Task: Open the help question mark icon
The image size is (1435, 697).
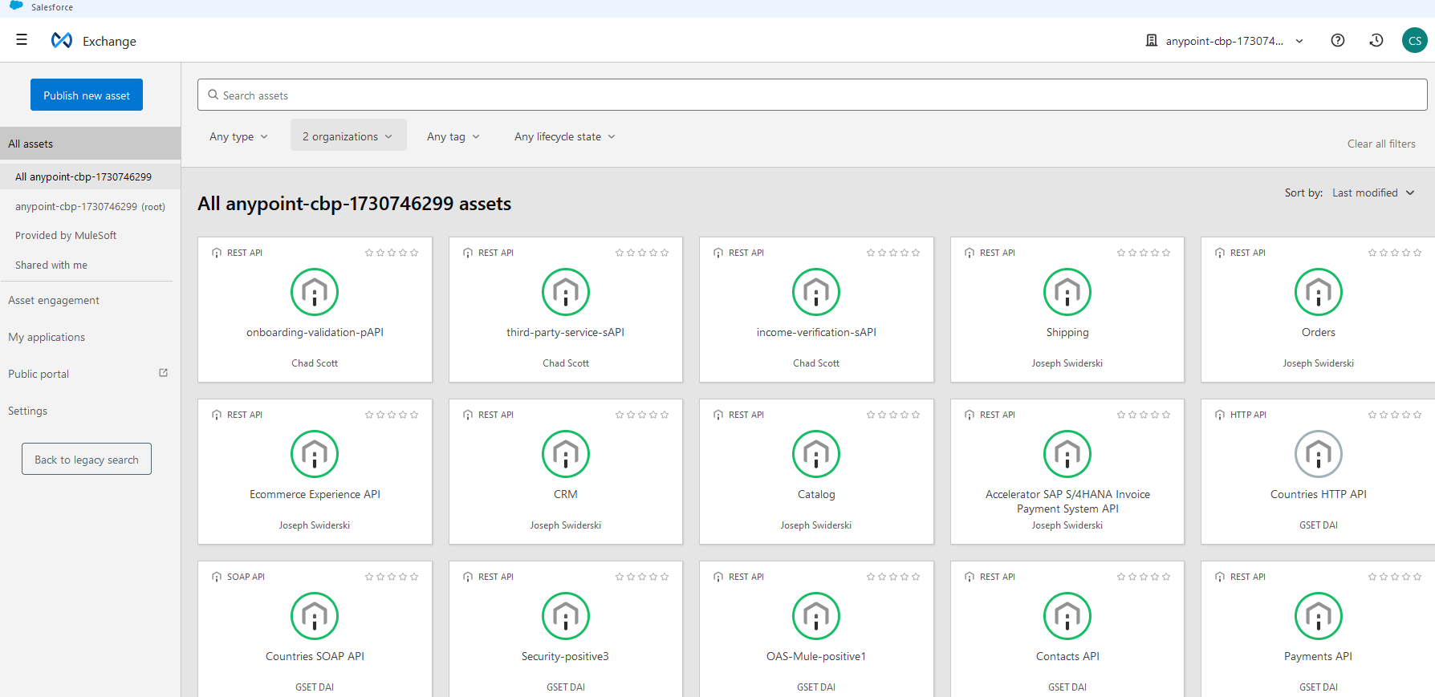Action: [x=1337, y=41]
